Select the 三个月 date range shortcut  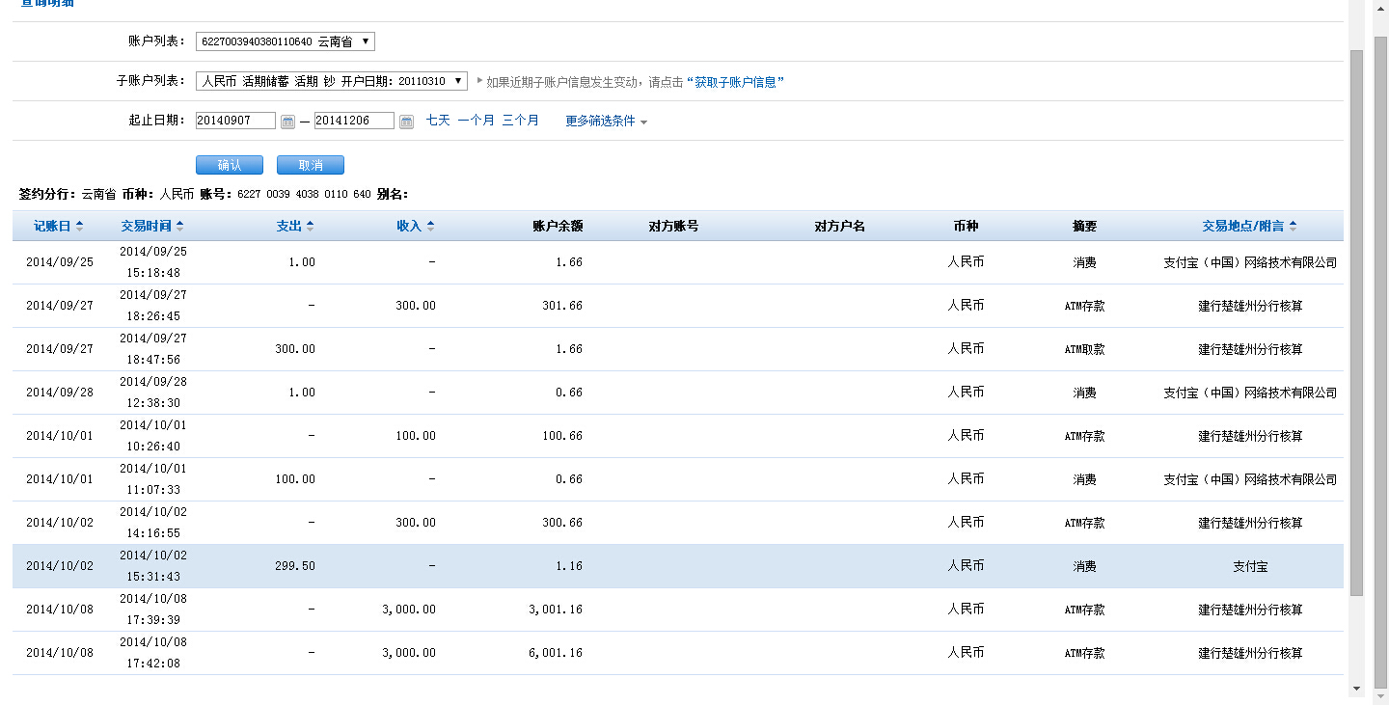(520, 121)
